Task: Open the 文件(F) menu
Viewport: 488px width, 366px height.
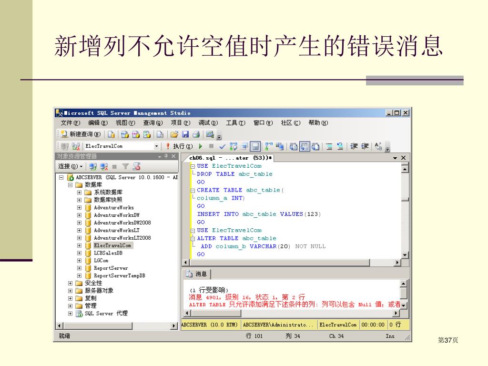Action: coord(71,123)
